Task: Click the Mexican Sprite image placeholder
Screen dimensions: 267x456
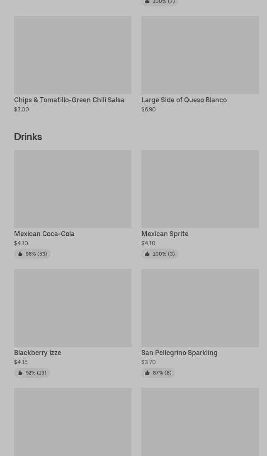Action: (200, 189)
